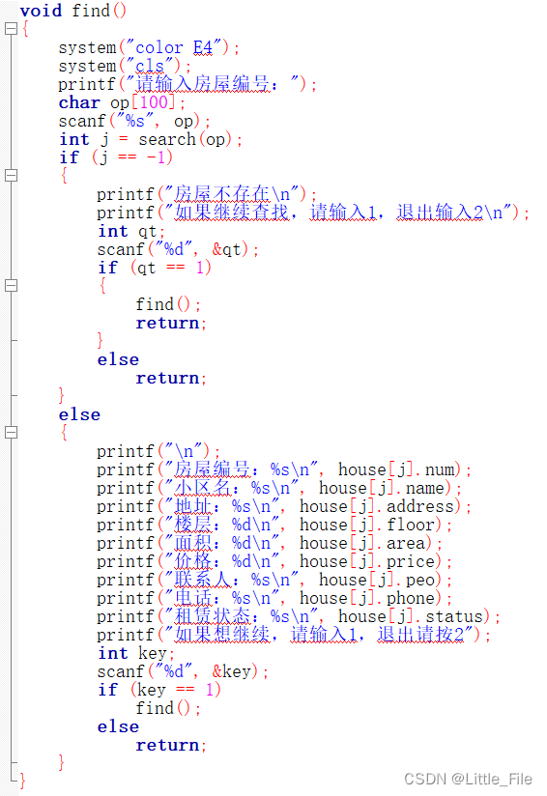
Task: Click the 'if (key == 1)' condition
Action: coord(159,690)
